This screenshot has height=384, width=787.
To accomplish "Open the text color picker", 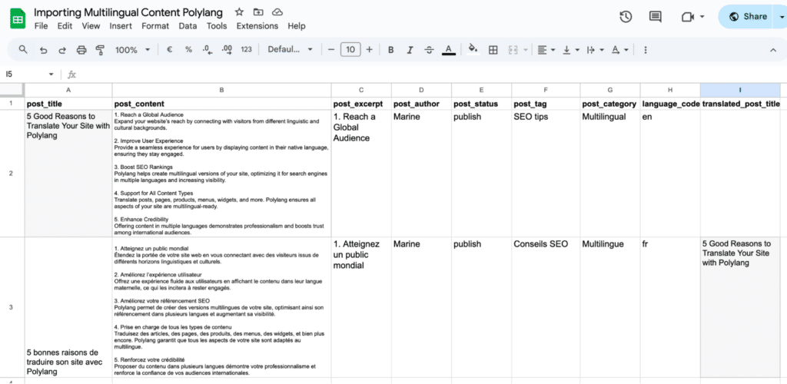I will point(449,50).
